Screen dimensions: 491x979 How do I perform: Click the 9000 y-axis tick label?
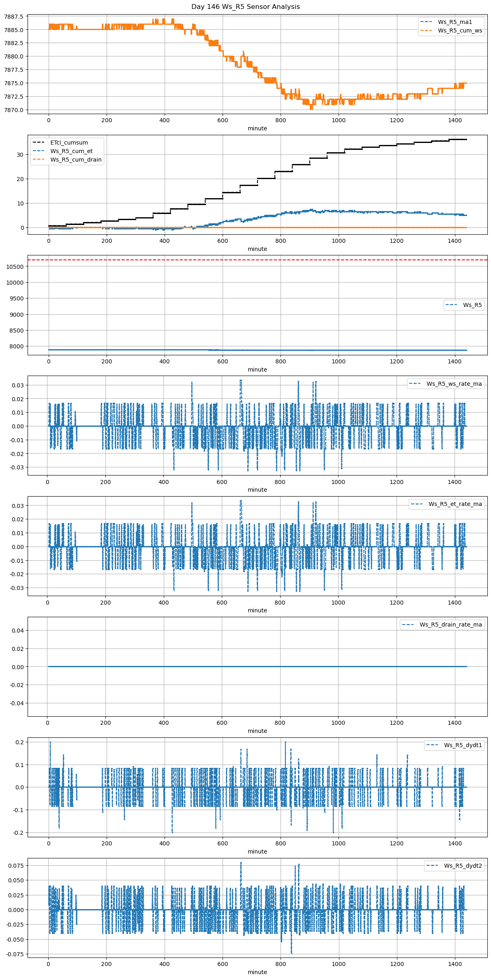pos(16,315)
